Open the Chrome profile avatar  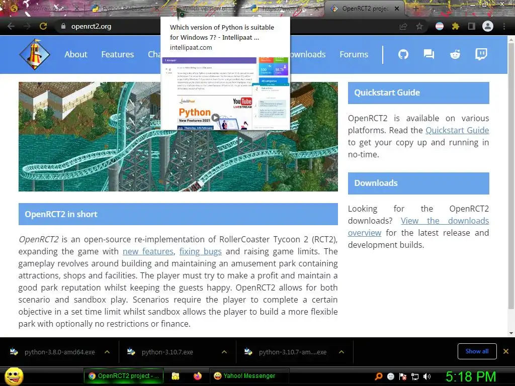coord(488,26)
